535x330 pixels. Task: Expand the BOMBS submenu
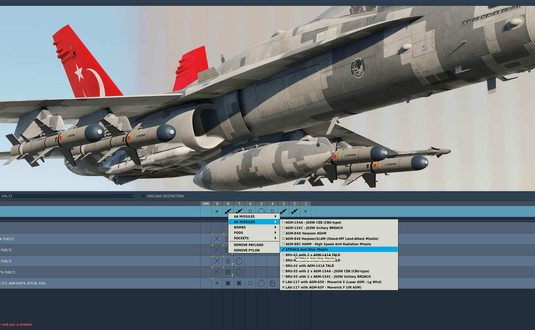[x=254, y=227]
